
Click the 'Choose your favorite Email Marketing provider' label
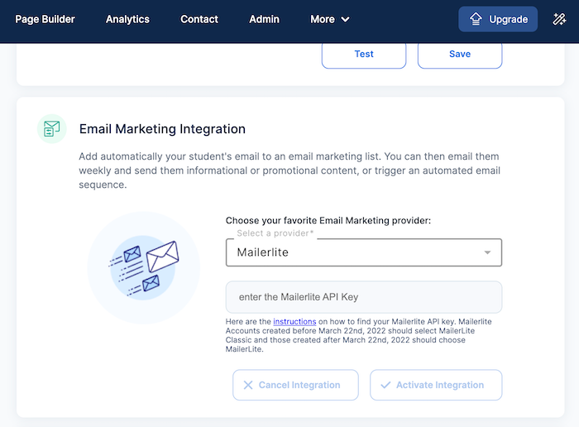[x=328, y=220]
